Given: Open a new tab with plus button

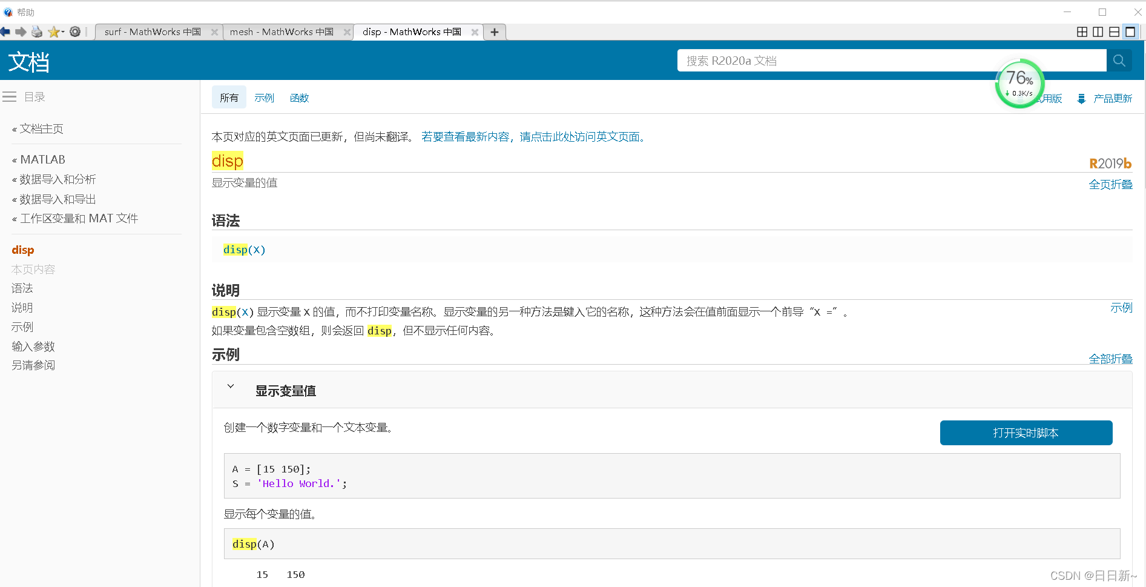Looking at the screenshot, I should (x=495, y=32).
